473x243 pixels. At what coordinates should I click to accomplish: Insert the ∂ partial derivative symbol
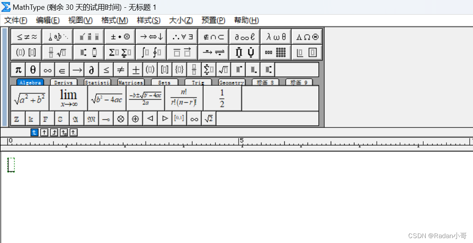click(x=92, y=70)
